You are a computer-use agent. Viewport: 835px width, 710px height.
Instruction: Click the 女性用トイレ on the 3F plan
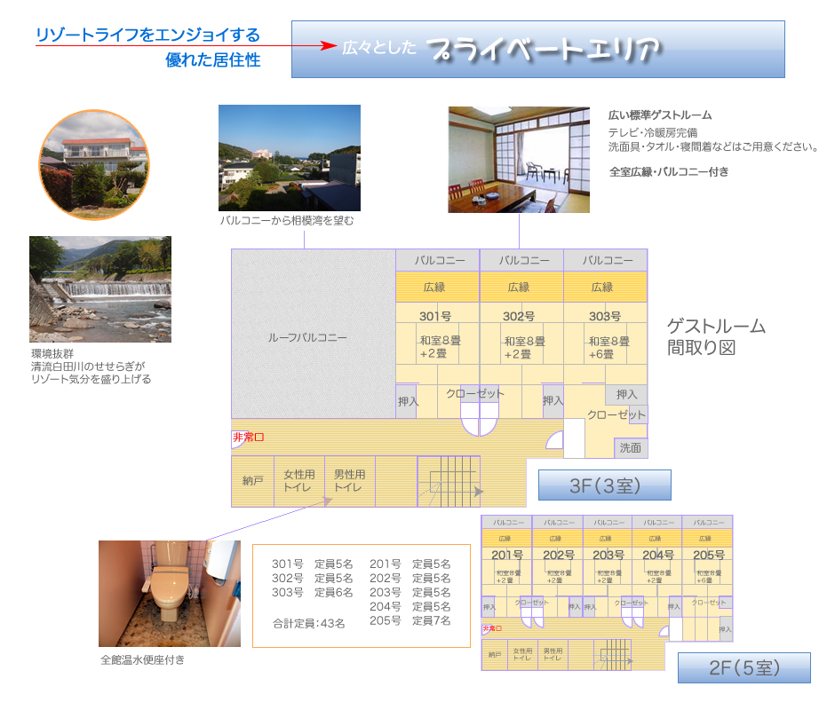[298, 481]
